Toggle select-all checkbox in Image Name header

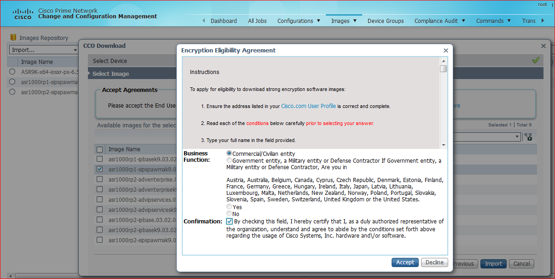click(100, 149)
